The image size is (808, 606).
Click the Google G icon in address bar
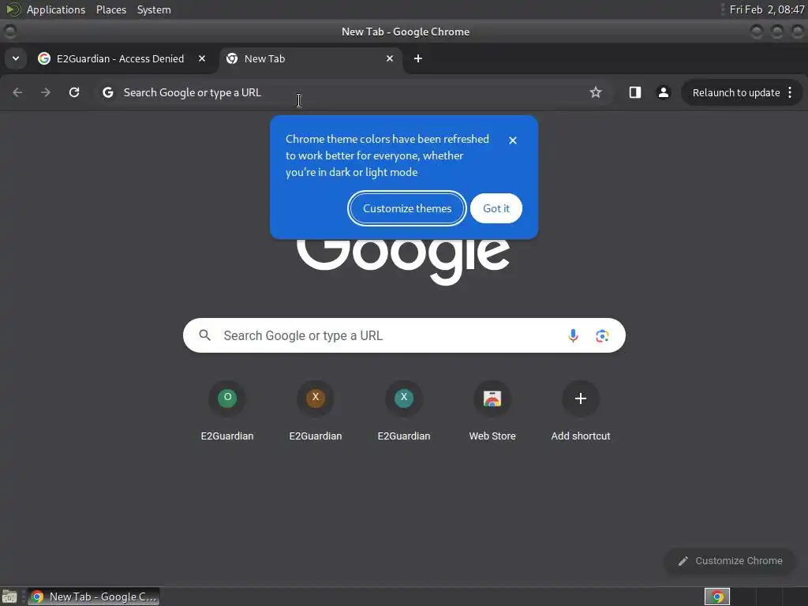pyautogui.click(x=107, y=93)
